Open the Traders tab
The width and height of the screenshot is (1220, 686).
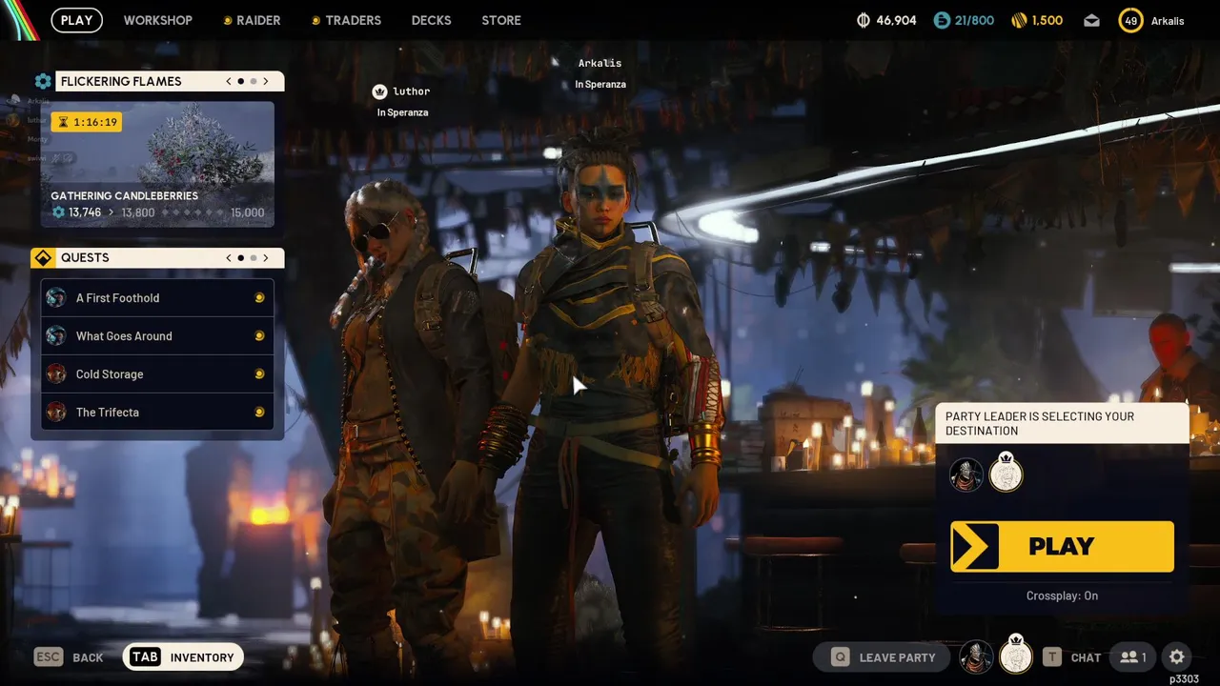tap(347, 20)
